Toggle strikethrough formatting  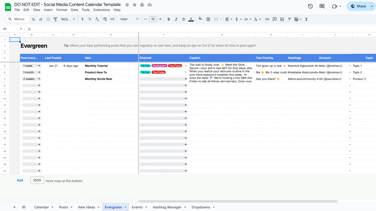(183, 19)
